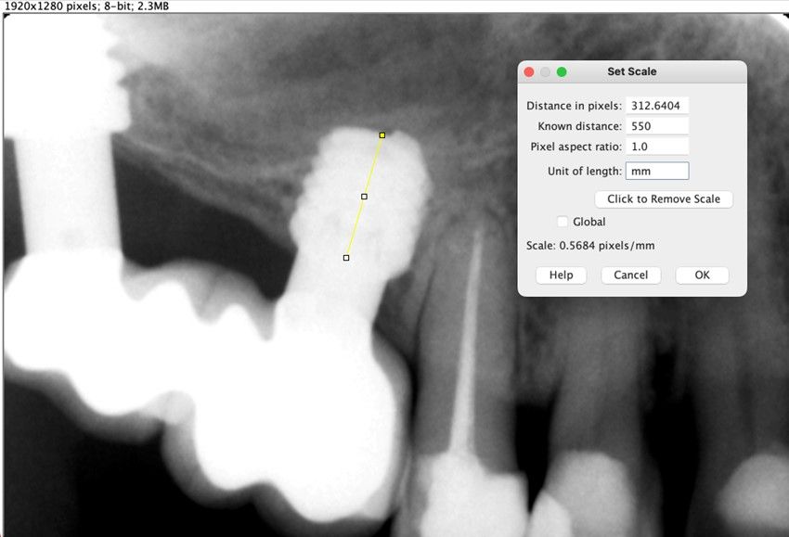Click the Set Scale title bar
789x537 pixels.
[650, 71]
